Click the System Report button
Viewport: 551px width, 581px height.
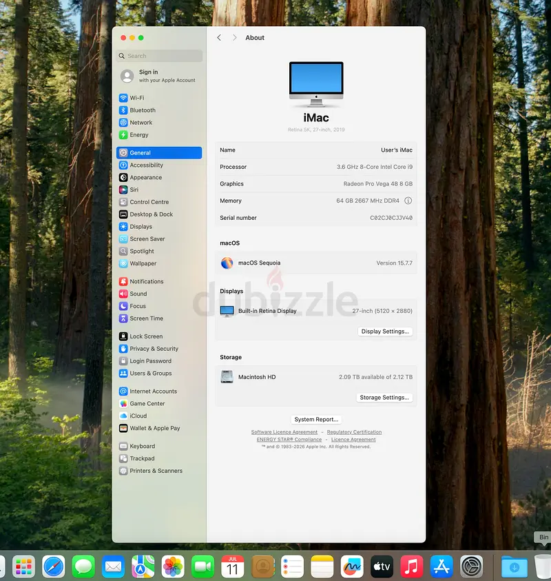pyautogui.click(x=316, y=420)
